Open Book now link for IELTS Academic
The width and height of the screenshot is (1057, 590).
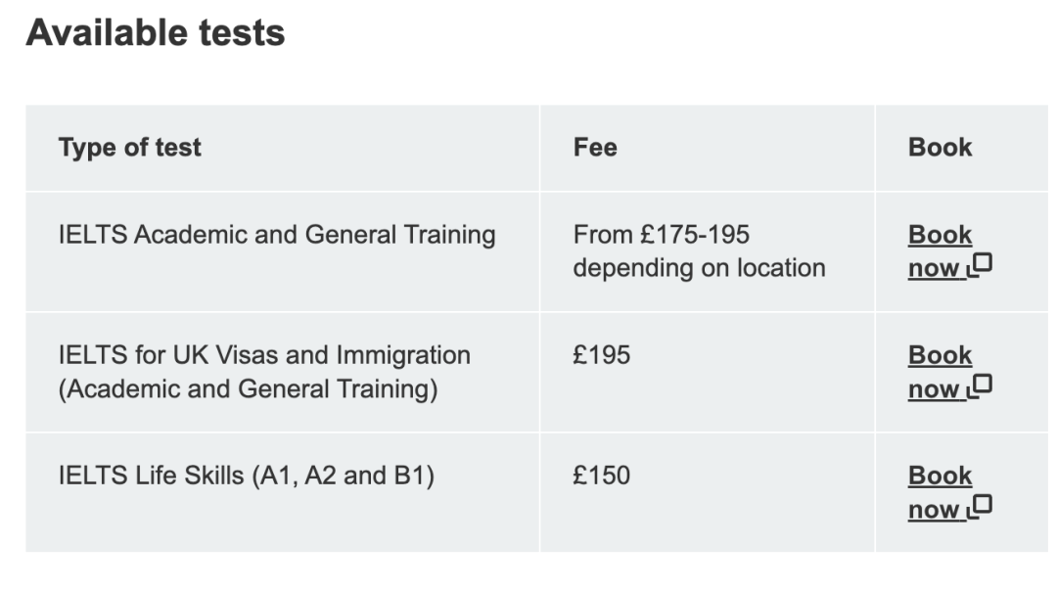pos(949,251)
